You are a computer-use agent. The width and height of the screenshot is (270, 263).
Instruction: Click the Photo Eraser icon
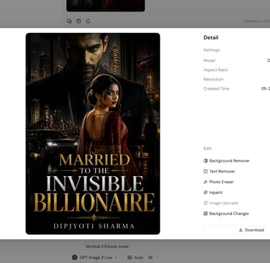[x=205, y=182]
